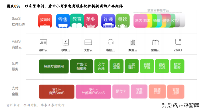Screen dimensions: 202x111
Task: Click the 解决方案顾问 dark green block
Action: (54, 66)
